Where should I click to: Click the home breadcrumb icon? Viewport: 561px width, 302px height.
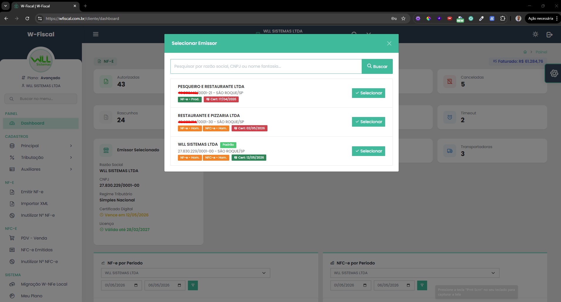pyautogui.click(x=525, y=52)
